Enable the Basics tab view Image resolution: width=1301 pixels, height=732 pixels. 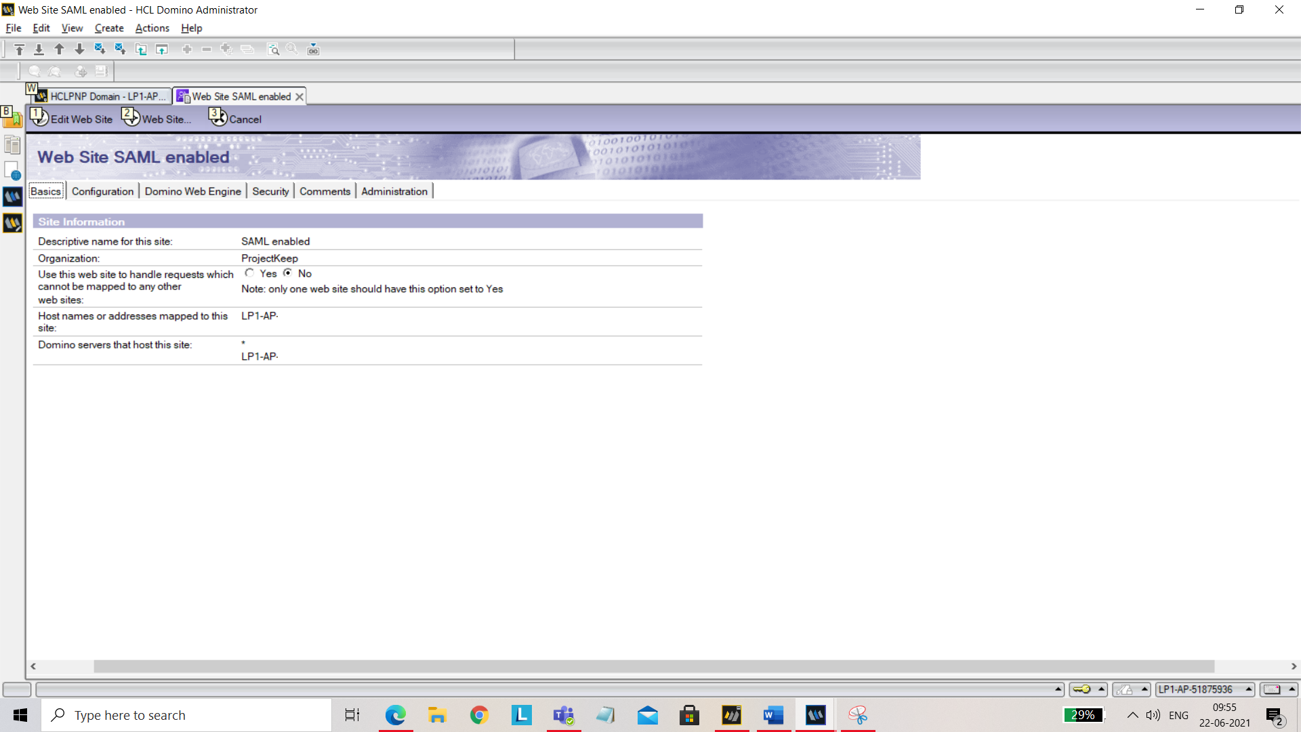pos(45,191)
